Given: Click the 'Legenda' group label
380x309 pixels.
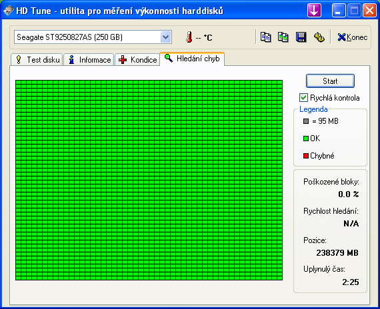Looking at the screenshot, I should (x=313, y=109).
